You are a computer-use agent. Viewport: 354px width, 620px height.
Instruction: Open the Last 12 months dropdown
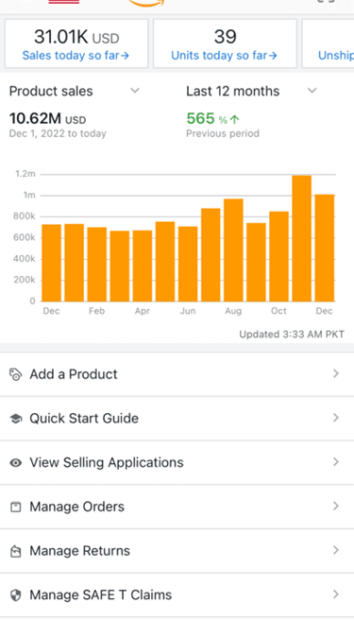(252, 91)
